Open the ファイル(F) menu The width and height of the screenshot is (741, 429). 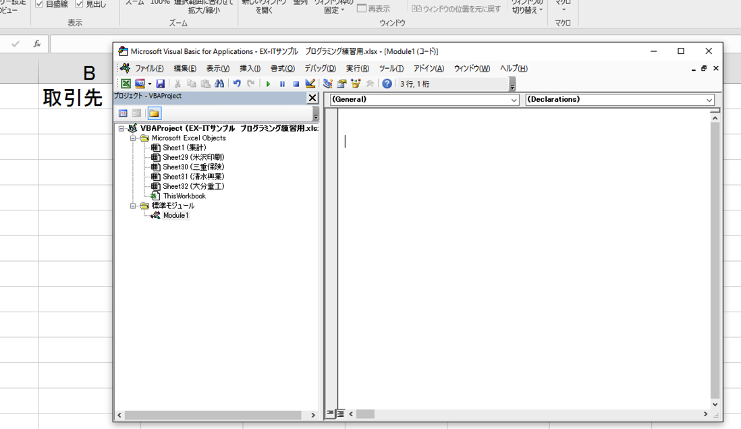point(149,69)
